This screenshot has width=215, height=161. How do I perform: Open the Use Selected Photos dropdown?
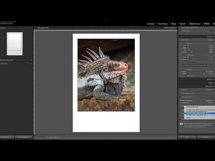55,137
